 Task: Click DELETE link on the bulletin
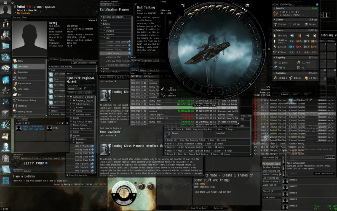pyautogui.click(x=103, y=184)
